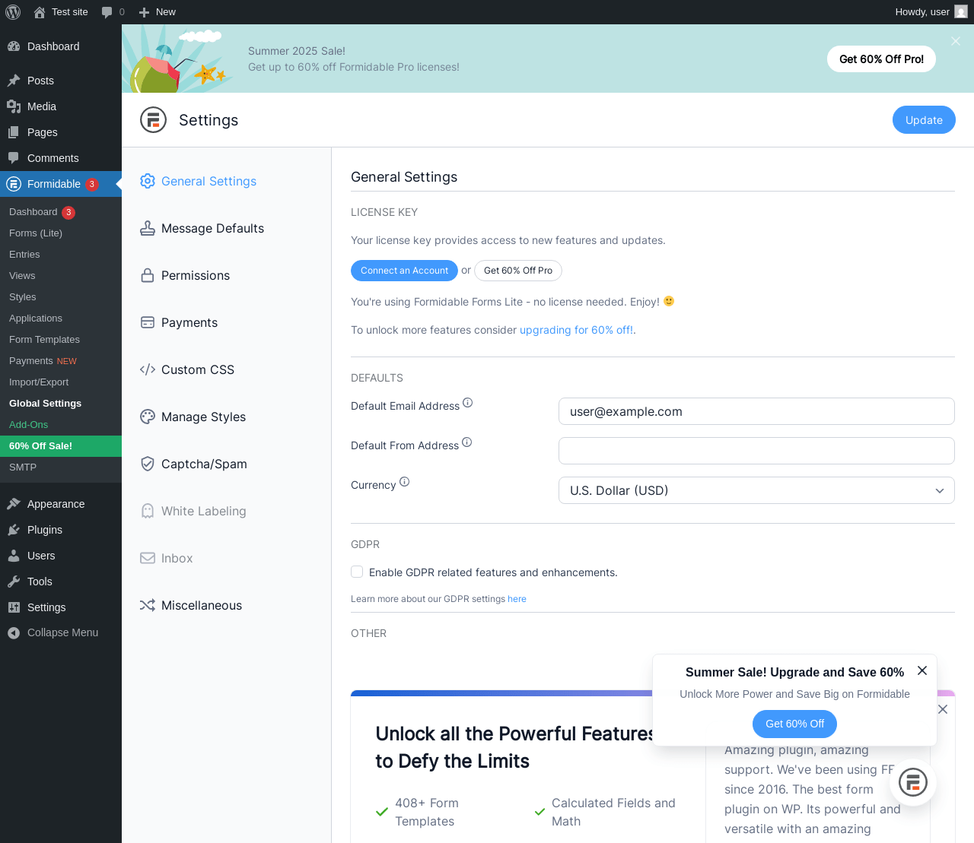Click the Posts pin icon
The height and width of the screenshot is (843, 974).
pos(14,81)
